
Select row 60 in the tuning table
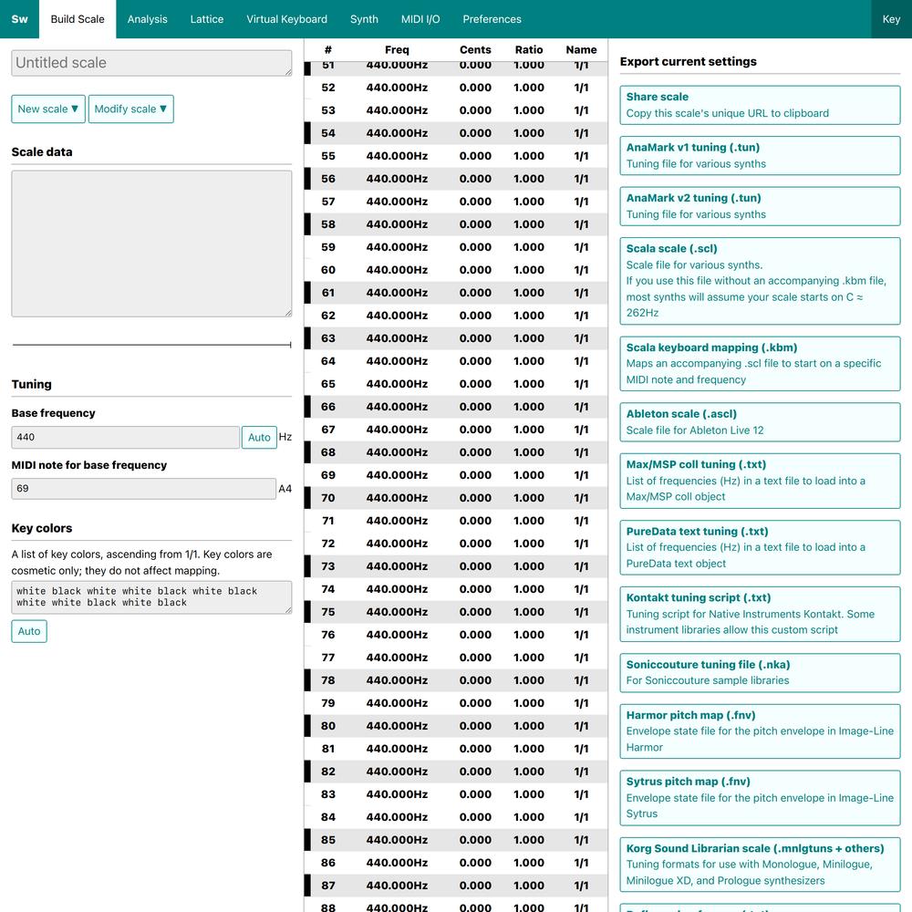456,270
